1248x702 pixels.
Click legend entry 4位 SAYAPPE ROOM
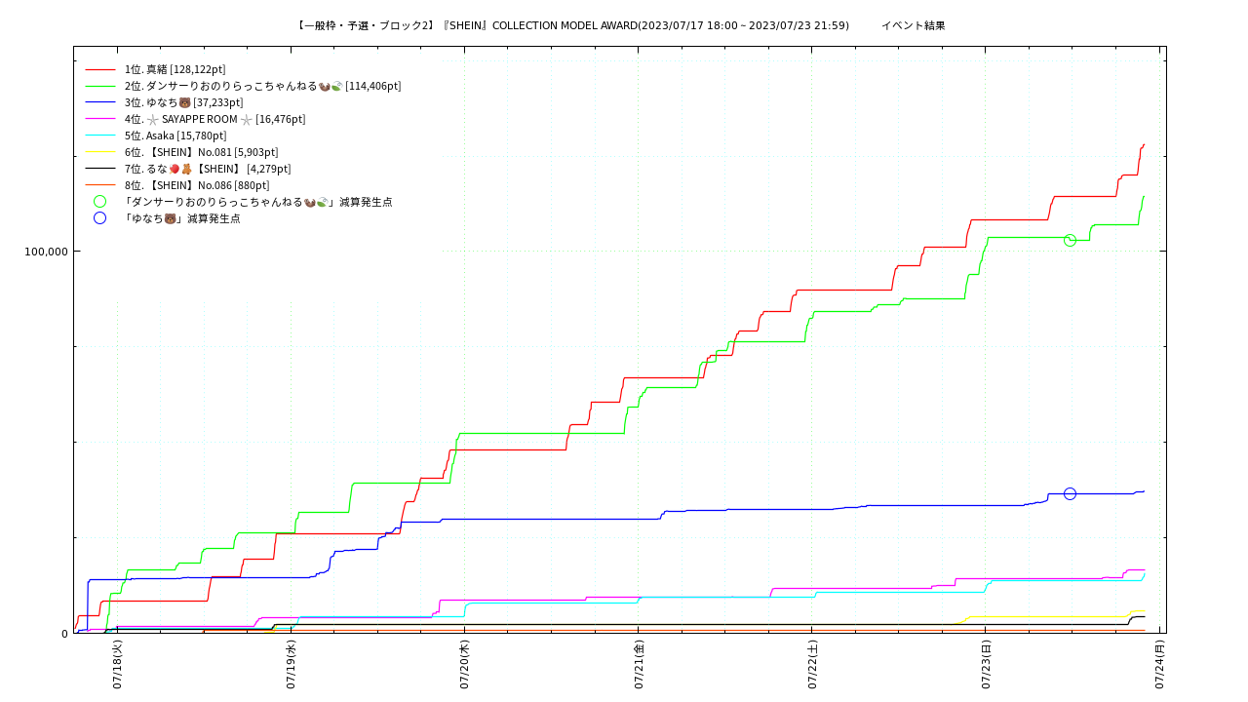(214, 119)
